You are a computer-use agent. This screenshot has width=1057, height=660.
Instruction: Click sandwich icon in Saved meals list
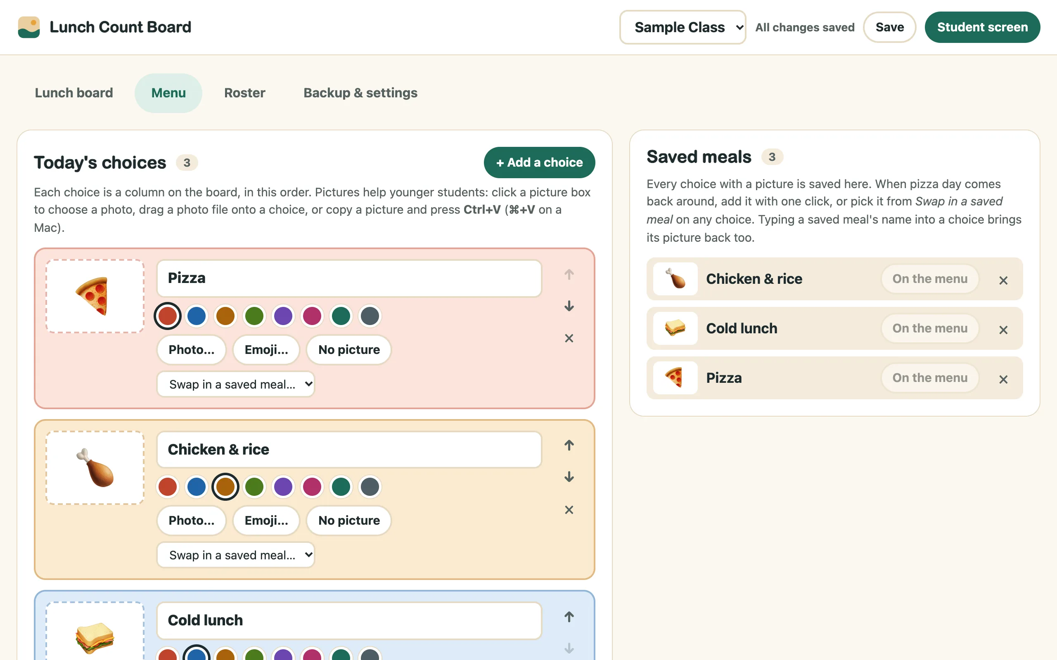coord(675,328)
